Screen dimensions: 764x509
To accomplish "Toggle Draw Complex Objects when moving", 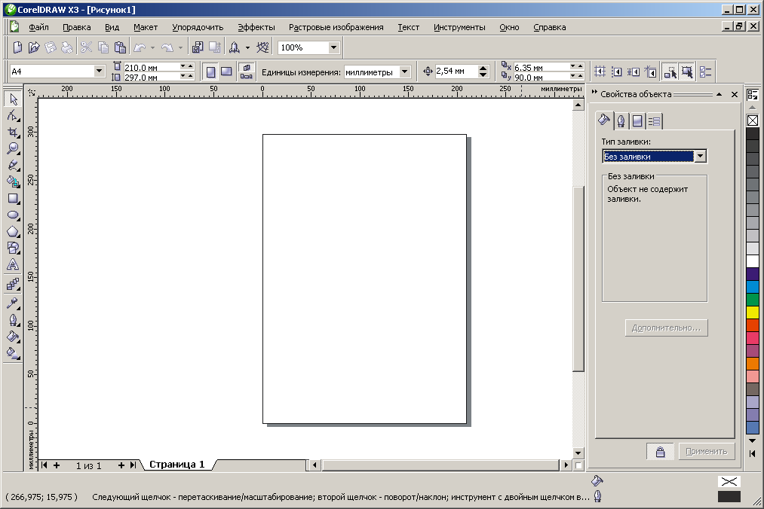I will tap(670, 72).
